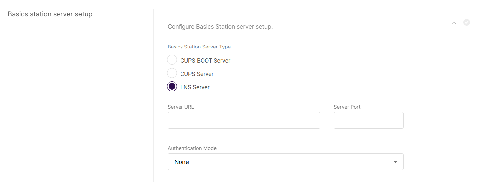483x194 pixels.
Task: Open the Authentication Mode dropdown
Action: (x=286, y=162)
